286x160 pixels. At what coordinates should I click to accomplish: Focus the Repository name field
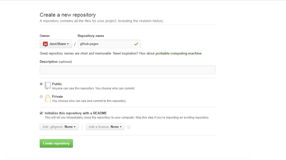[109, 44]
